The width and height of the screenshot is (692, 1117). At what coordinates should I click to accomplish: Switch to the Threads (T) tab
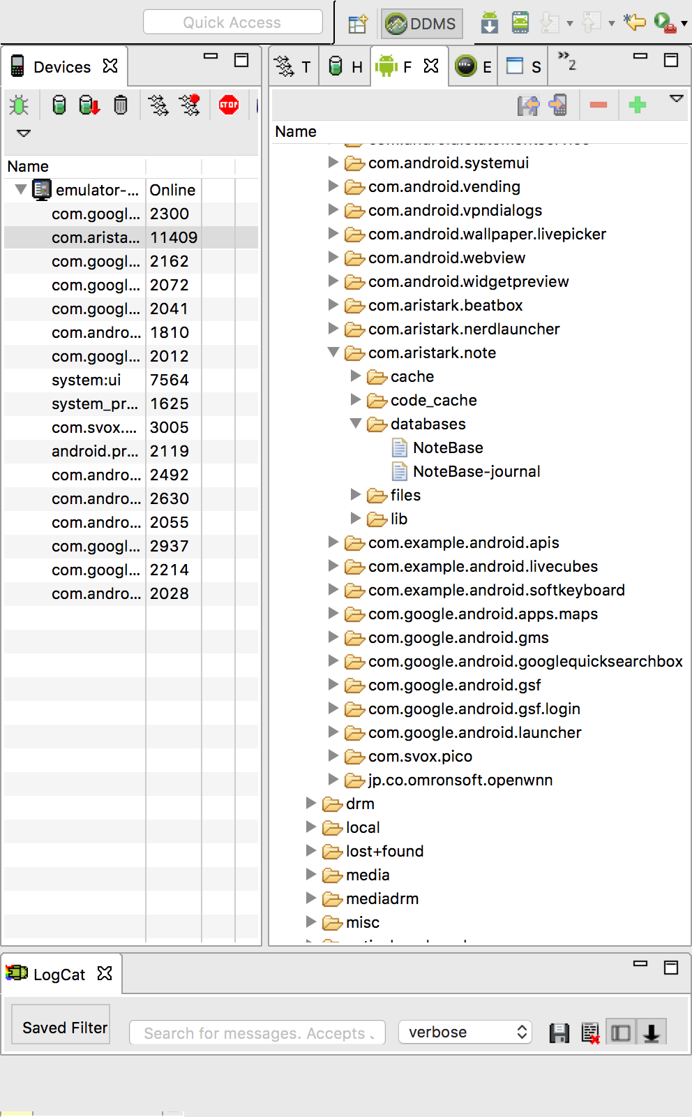tap(294, 67)
